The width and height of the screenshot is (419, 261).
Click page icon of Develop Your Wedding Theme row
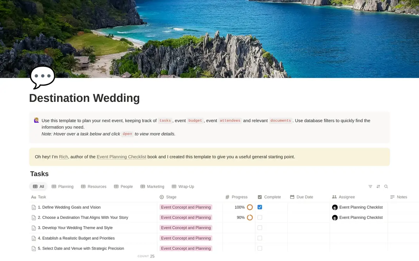(34, 228)
